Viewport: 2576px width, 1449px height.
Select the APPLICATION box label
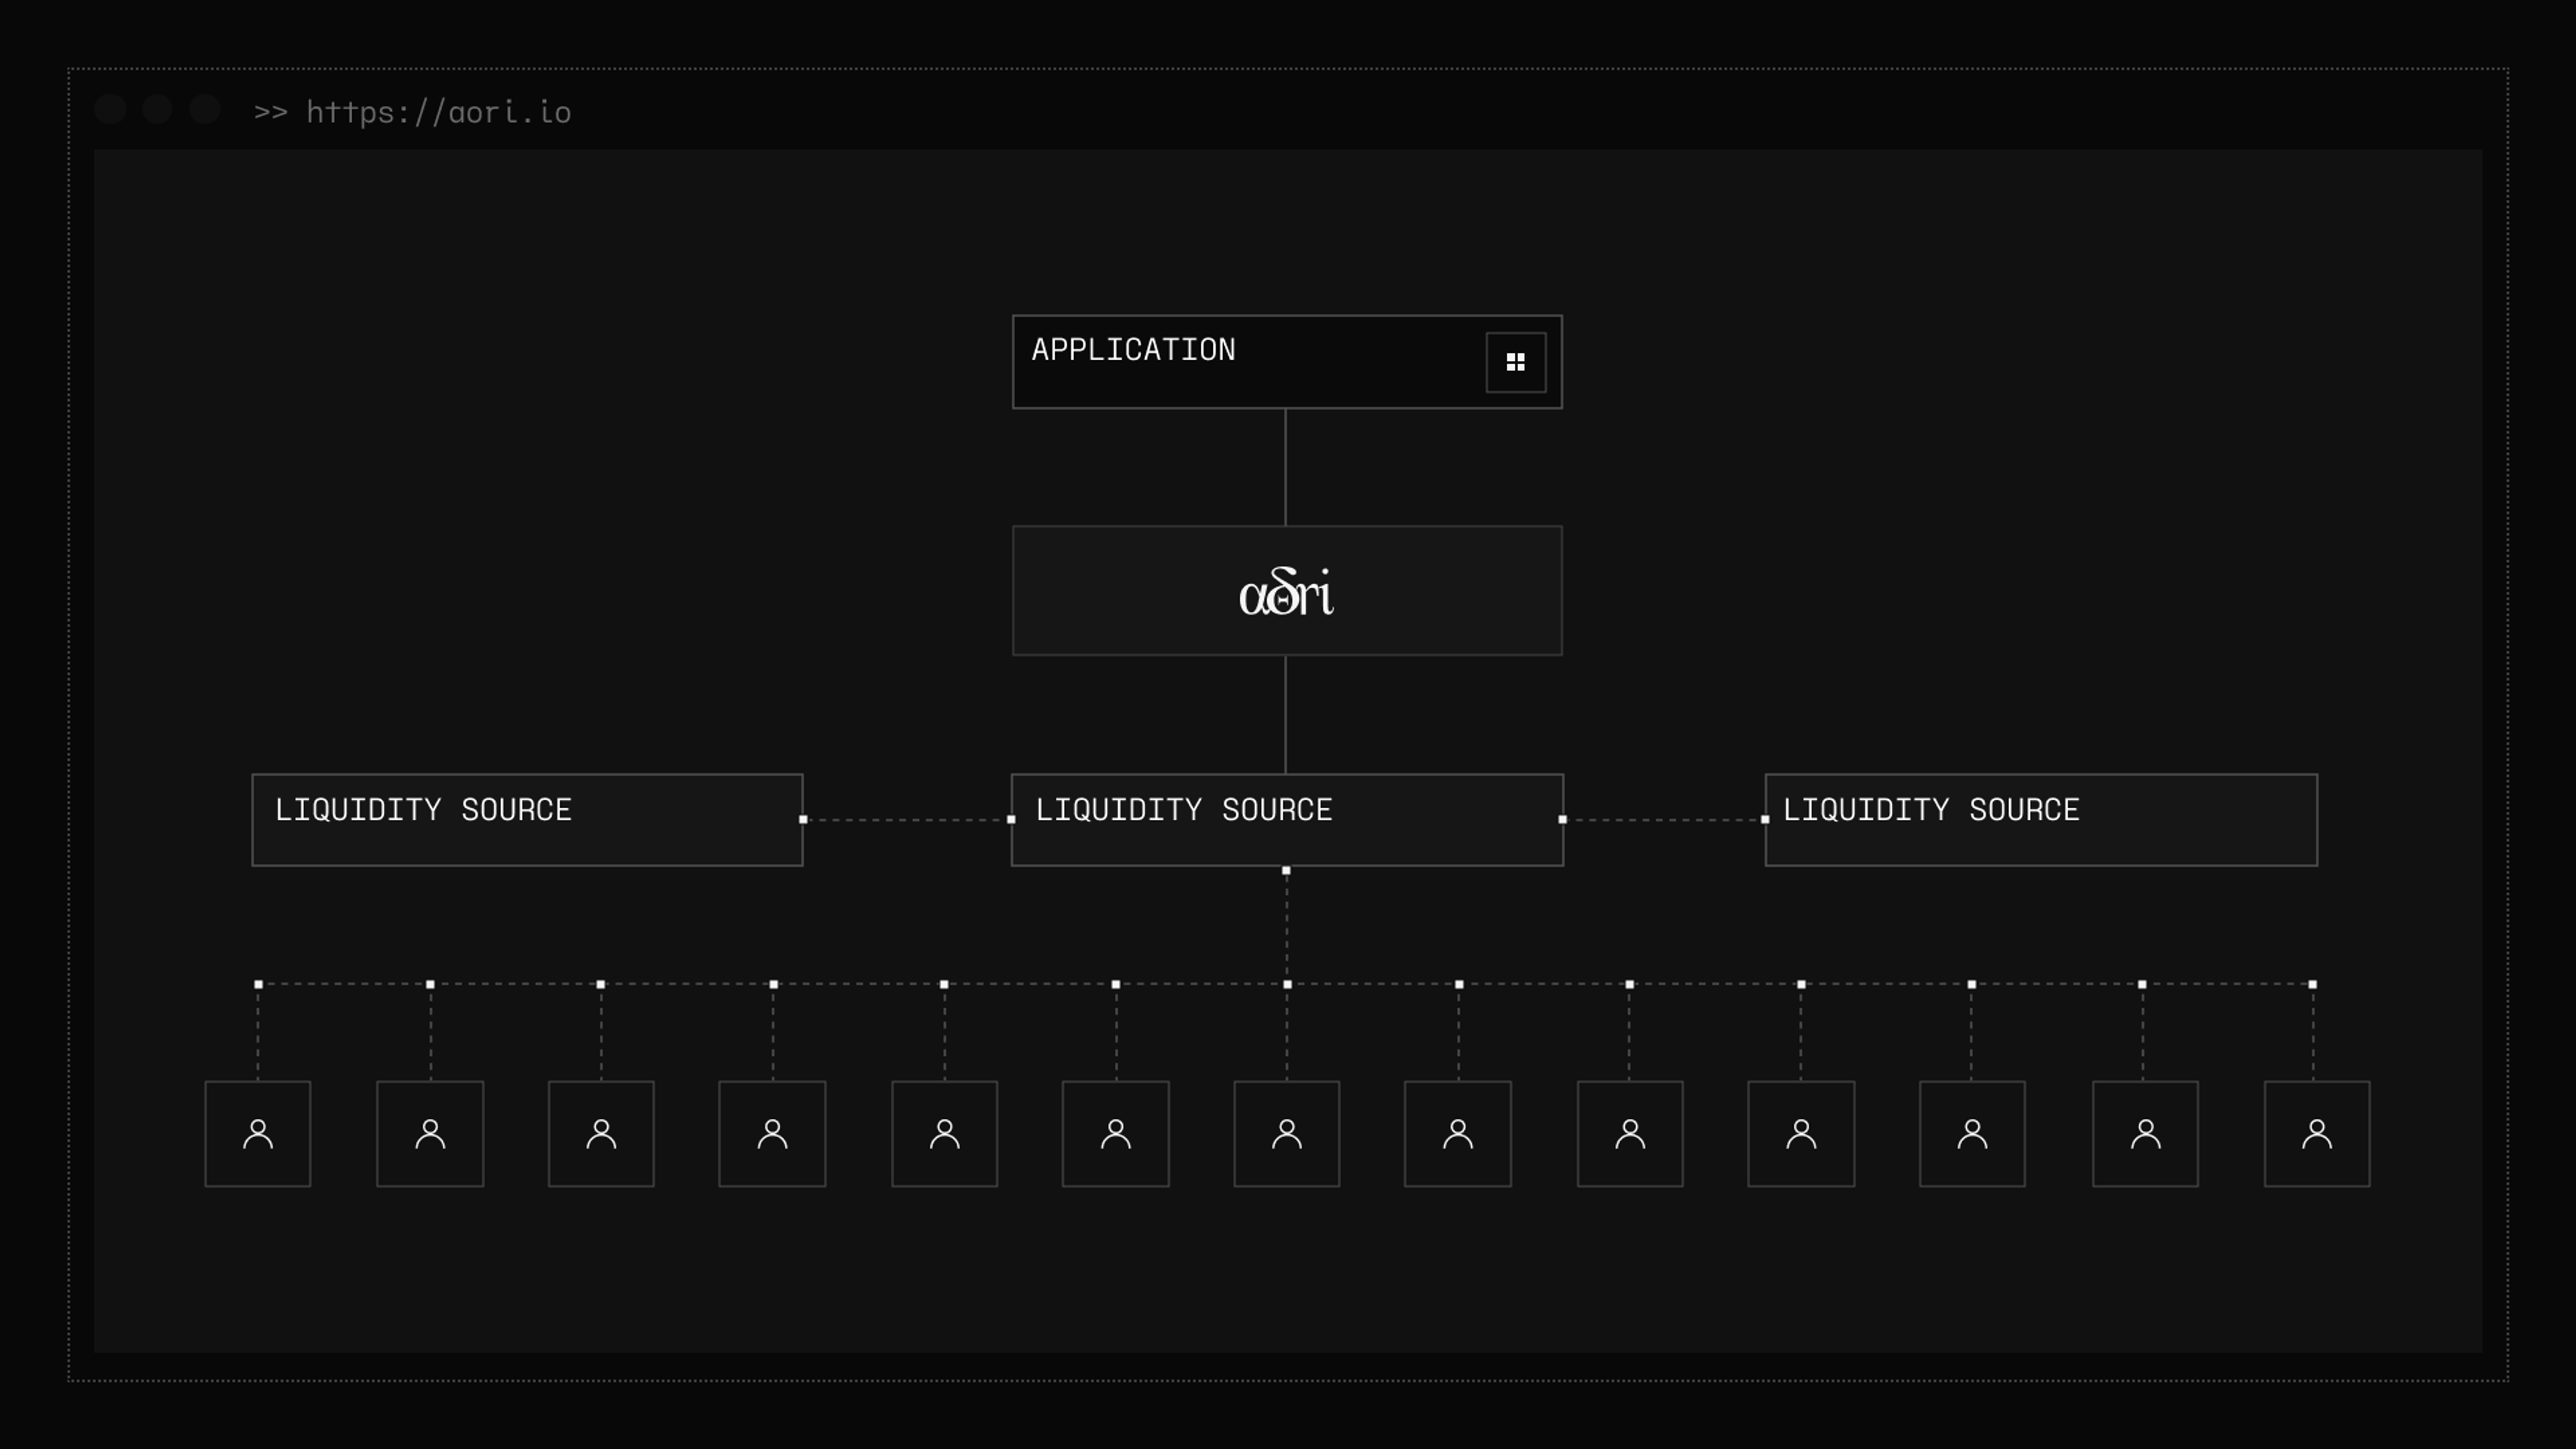pos(1133,350)
